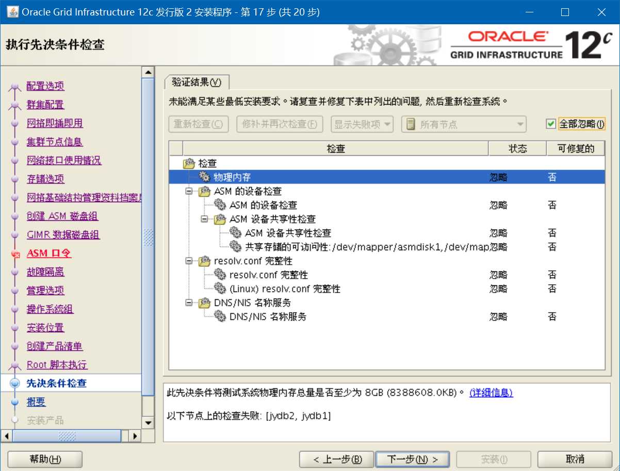Open the 存储选项 step link
Screen dimensions: 620x471
(x=45, y=179)
